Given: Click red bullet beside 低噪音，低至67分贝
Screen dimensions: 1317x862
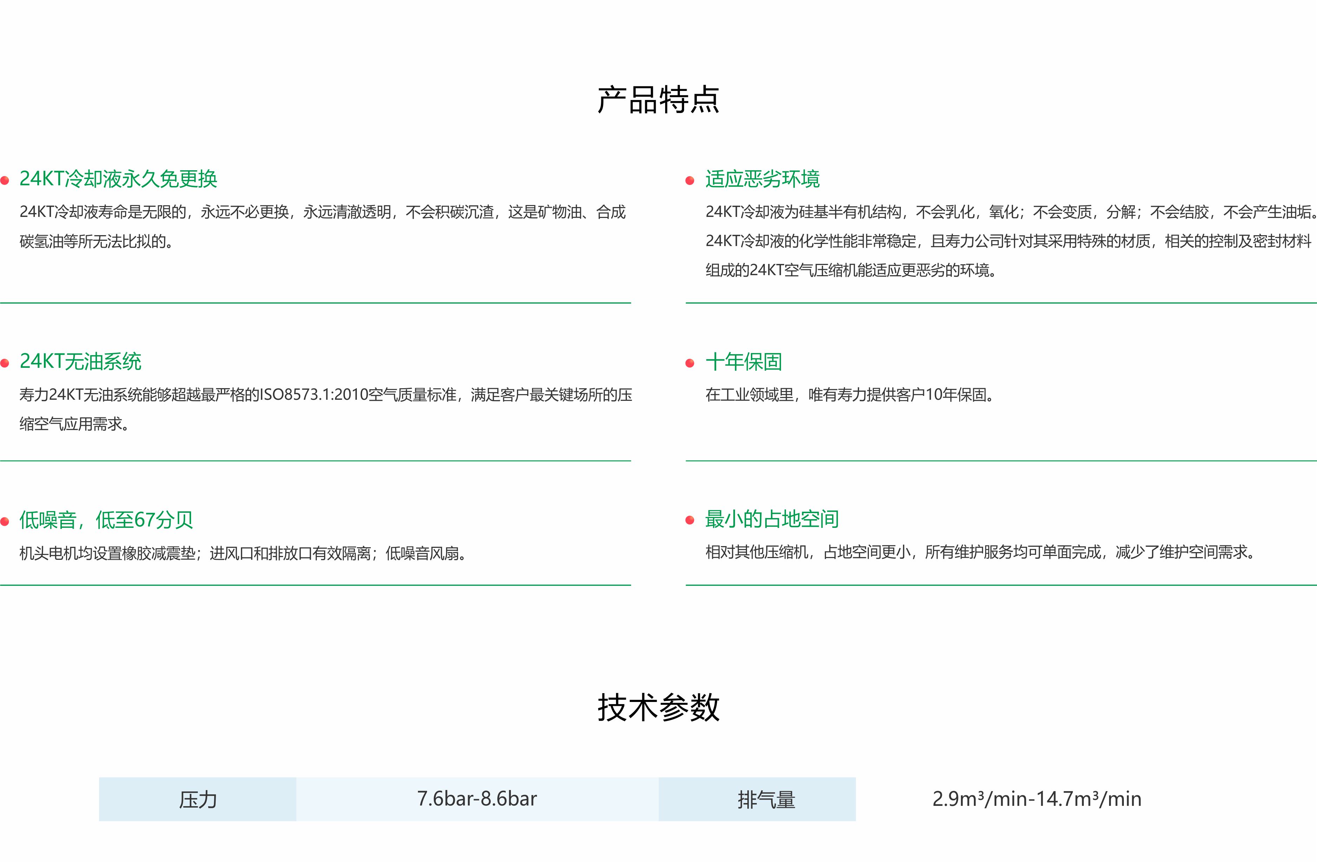Looking at the screenshot, I should 5,522.
